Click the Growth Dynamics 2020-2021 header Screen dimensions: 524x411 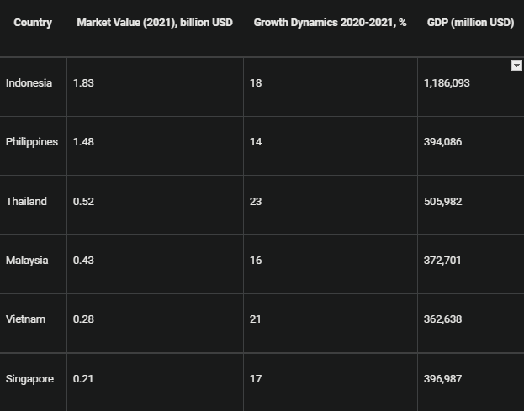point(330,23)
